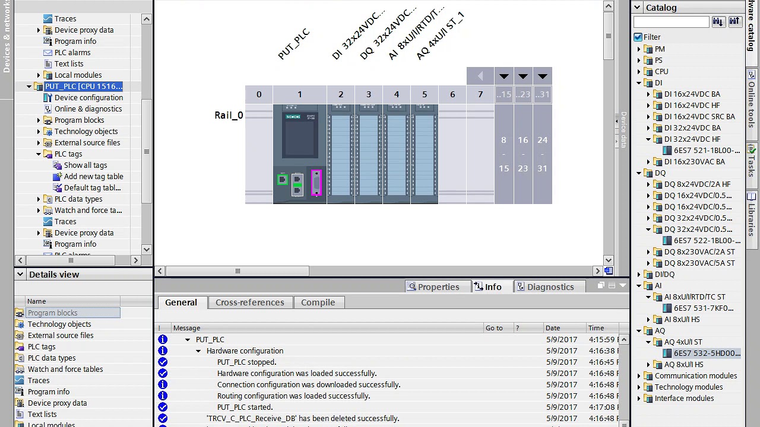Click Add new tag table item

93,176
